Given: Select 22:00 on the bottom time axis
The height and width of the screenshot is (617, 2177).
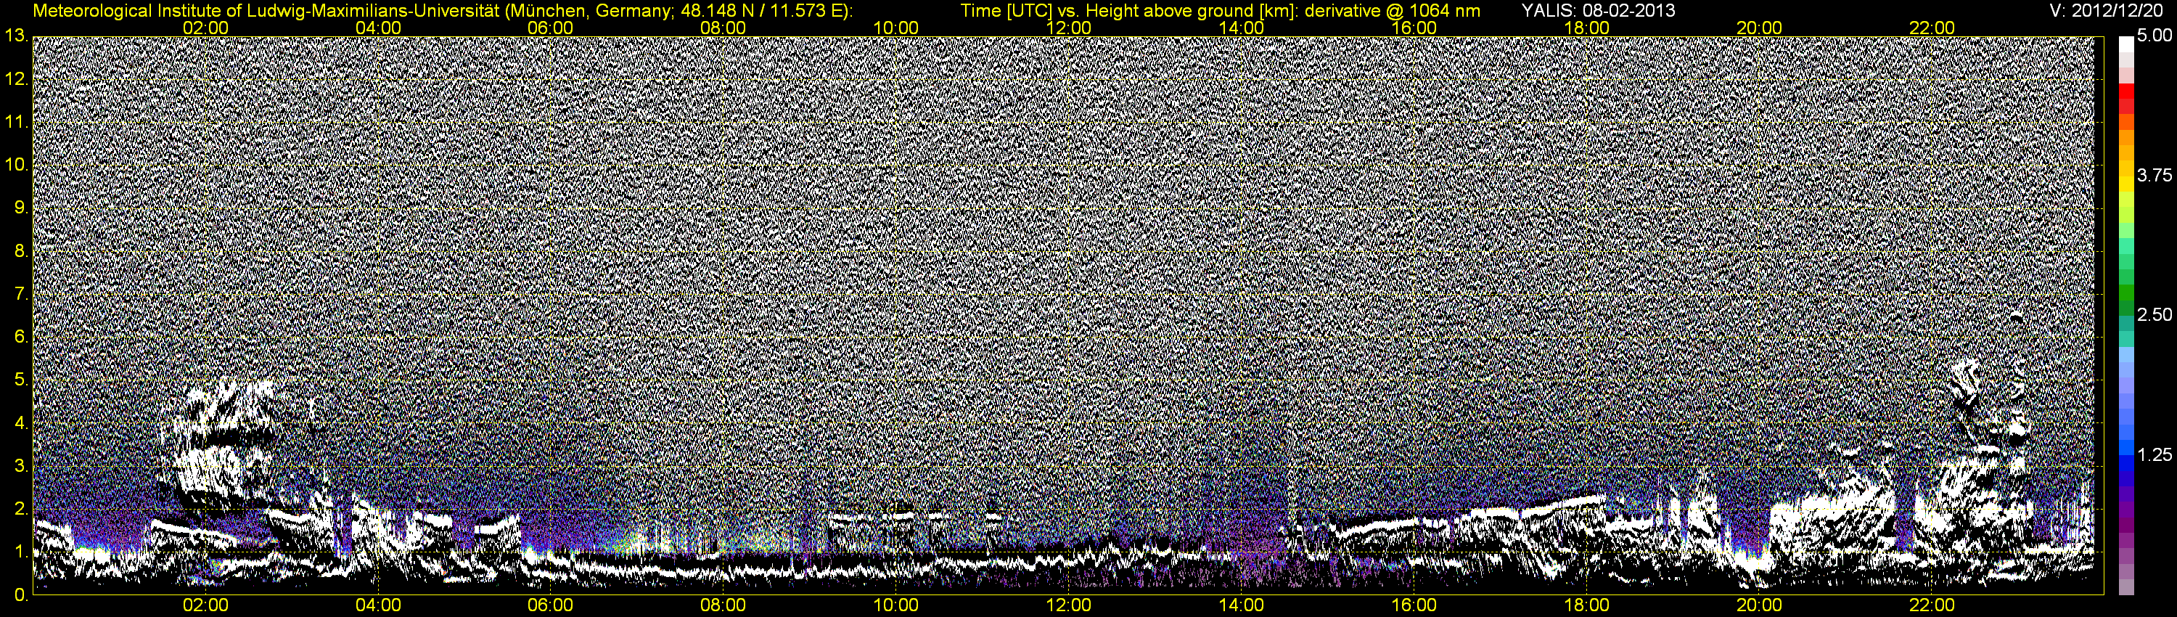Looking at the screenshot, I should coord(1932,606).
